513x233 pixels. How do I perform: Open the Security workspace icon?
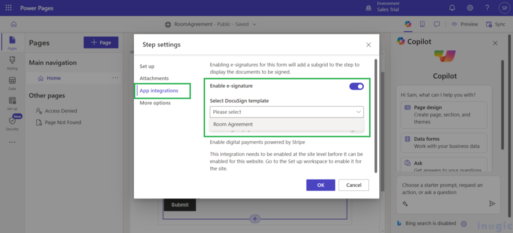tap(12, 123)
